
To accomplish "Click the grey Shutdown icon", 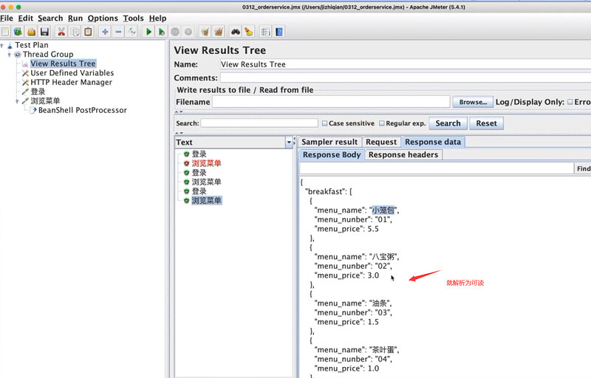I will [x=188, y=32].
